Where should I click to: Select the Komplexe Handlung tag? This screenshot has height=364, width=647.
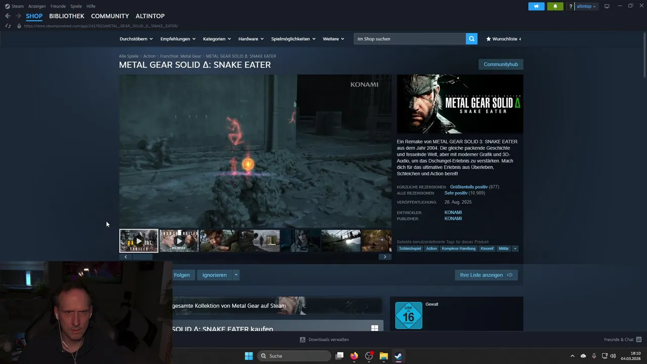click(x=458, y=249)
